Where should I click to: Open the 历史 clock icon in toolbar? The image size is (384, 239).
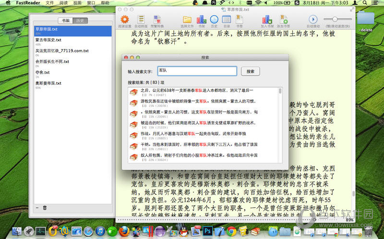point(214,19)
